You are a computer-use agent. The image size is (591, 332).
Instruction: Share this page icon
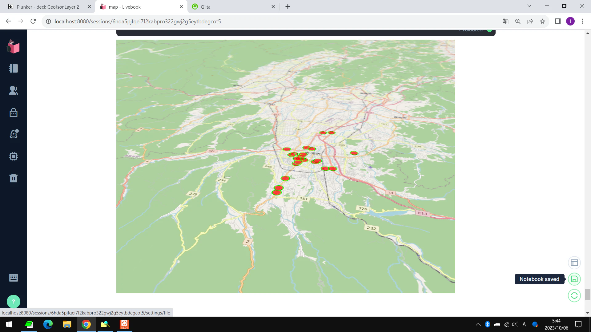coord(530,21)
